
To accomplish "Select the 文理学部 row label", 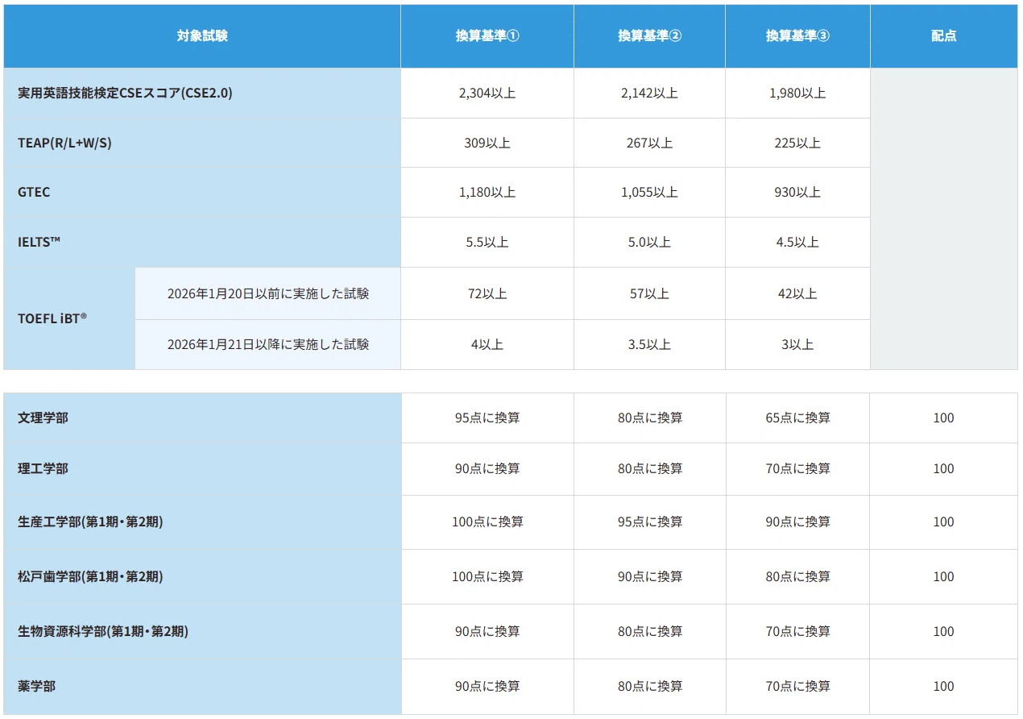I will pos(202,418).
